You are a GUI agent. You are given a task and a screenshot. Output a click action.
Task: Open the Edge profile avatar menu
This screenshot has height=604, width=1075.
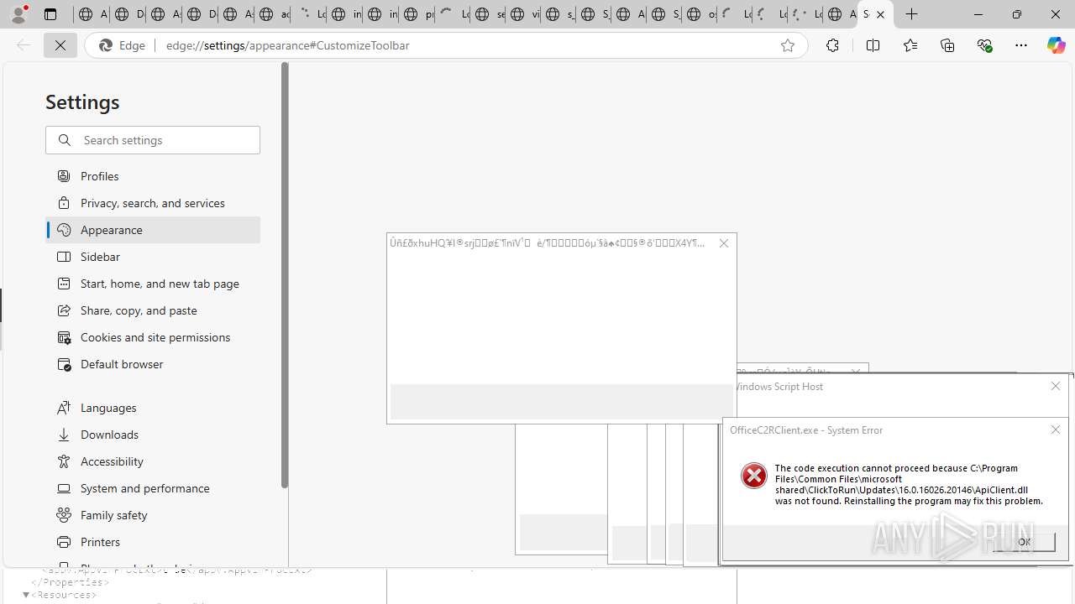click(18, 14)
